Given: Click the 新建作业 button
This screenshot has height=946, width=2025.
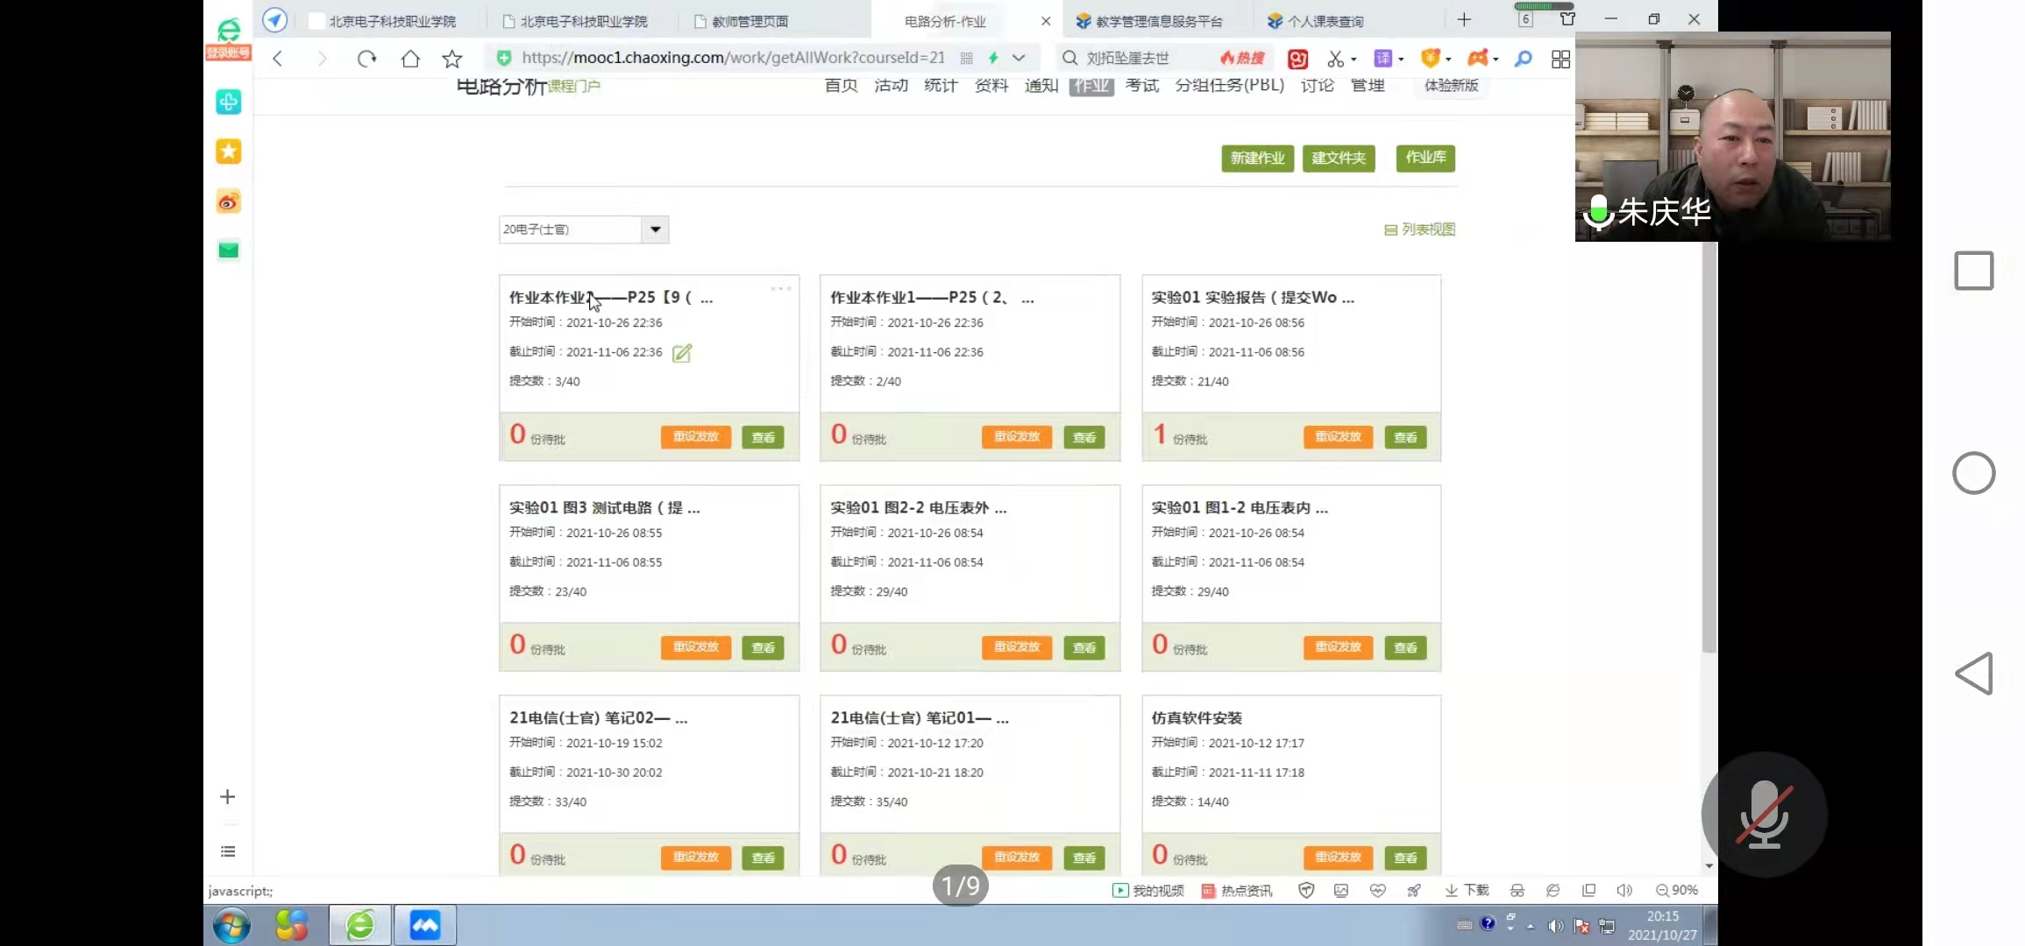Looking at the screenshot, I should point(1257,158).
